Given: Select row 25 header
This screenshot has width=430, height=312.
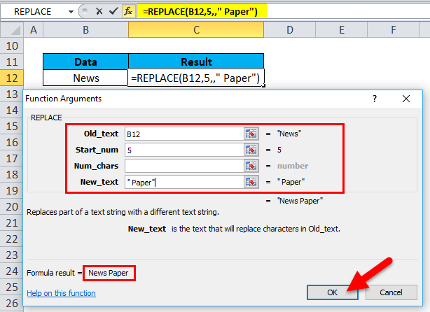Looking at the screenshot, I should click(x=12, y=287).
